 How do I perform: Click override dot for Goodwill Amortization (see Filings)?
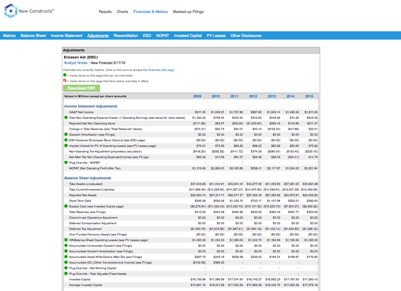(66, 134)
